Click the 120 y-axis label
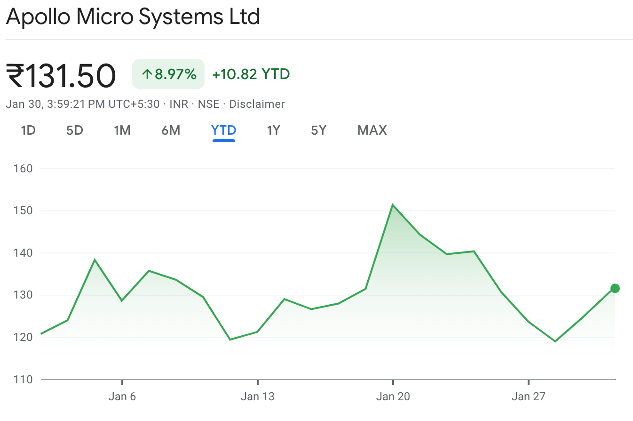The height and width of the screenshot is (421, 633). click(x=24, y=337)
